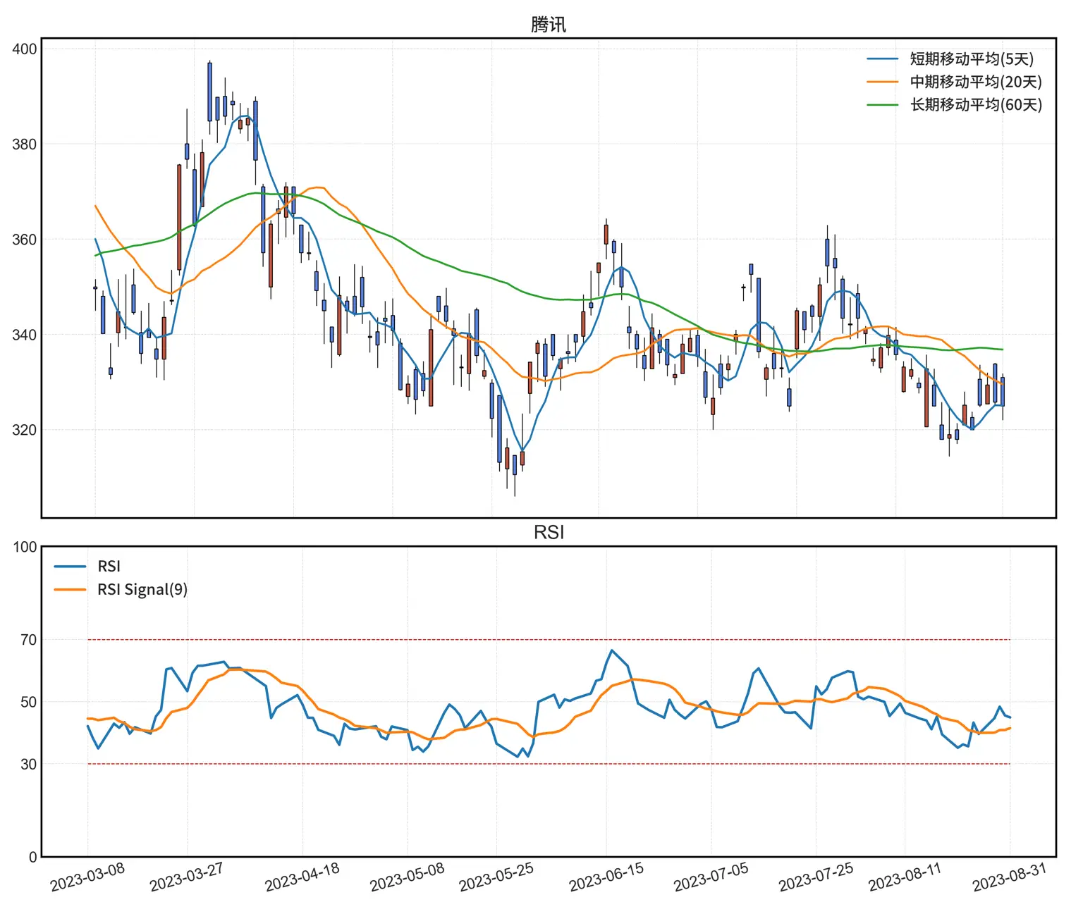Image resolution: width=1083 pixels, height=902 pixels.
Task: Select the 2023-03-08 date axis label
Action: pos(87,877)
